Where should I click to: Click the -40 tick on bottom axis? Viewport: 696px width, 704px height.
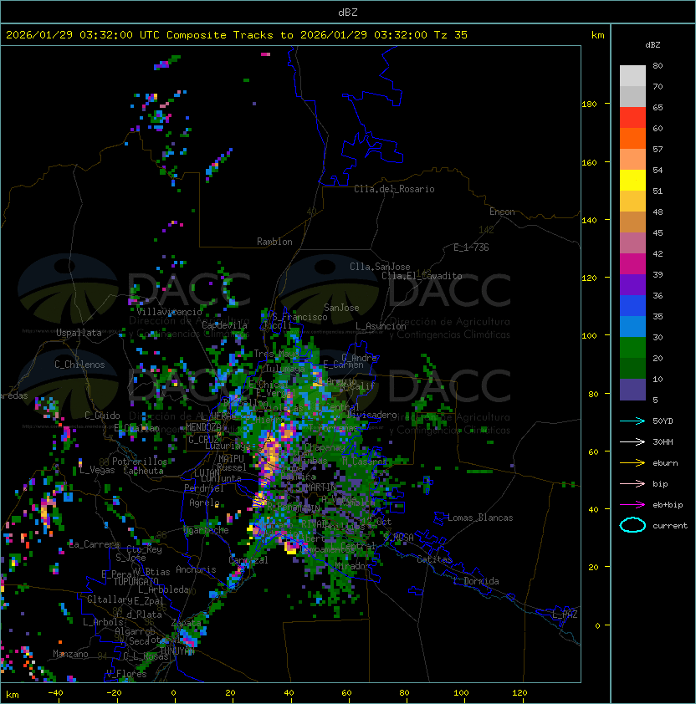(x=55, y=693)
